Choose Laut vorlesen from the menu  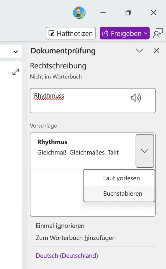121,178
